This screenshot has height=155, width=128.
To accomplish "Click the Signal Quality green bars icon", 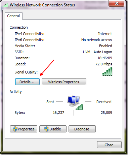I will (107, 71).
